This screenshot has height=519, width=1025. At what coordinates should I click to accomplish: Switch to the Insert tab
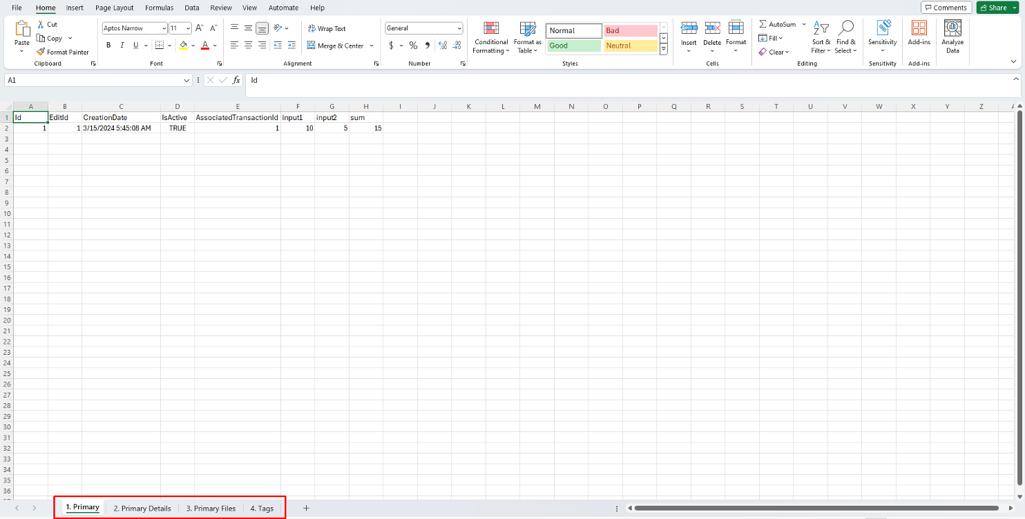click(75, 8)
